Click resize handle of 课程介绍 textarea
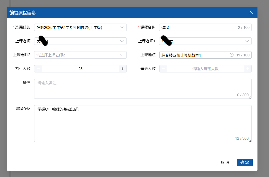 click(250, 141)
